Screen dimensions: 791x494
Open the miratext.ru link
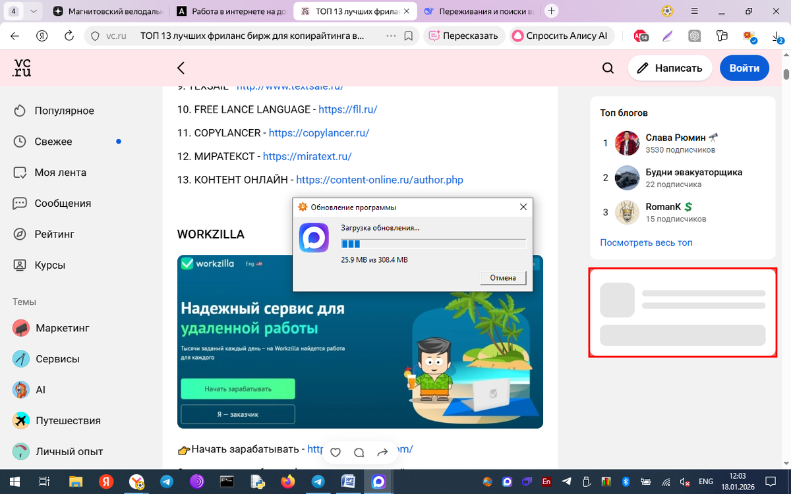pos(307,157)
